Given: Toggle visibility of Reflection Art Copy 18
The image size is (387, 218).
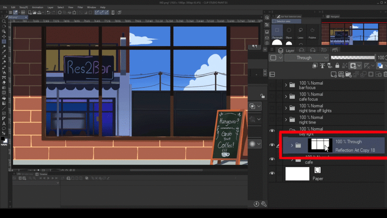Looking at the screenshot, I should tap(272, 145).
